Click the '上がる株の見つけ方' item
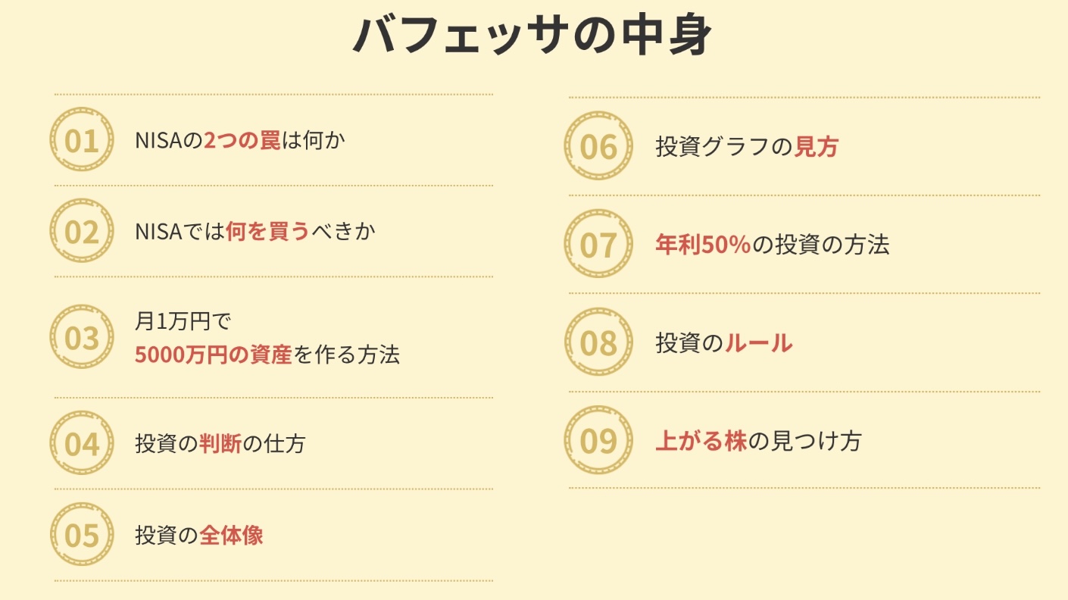The image size is (1068, 600). click(757, 441)
